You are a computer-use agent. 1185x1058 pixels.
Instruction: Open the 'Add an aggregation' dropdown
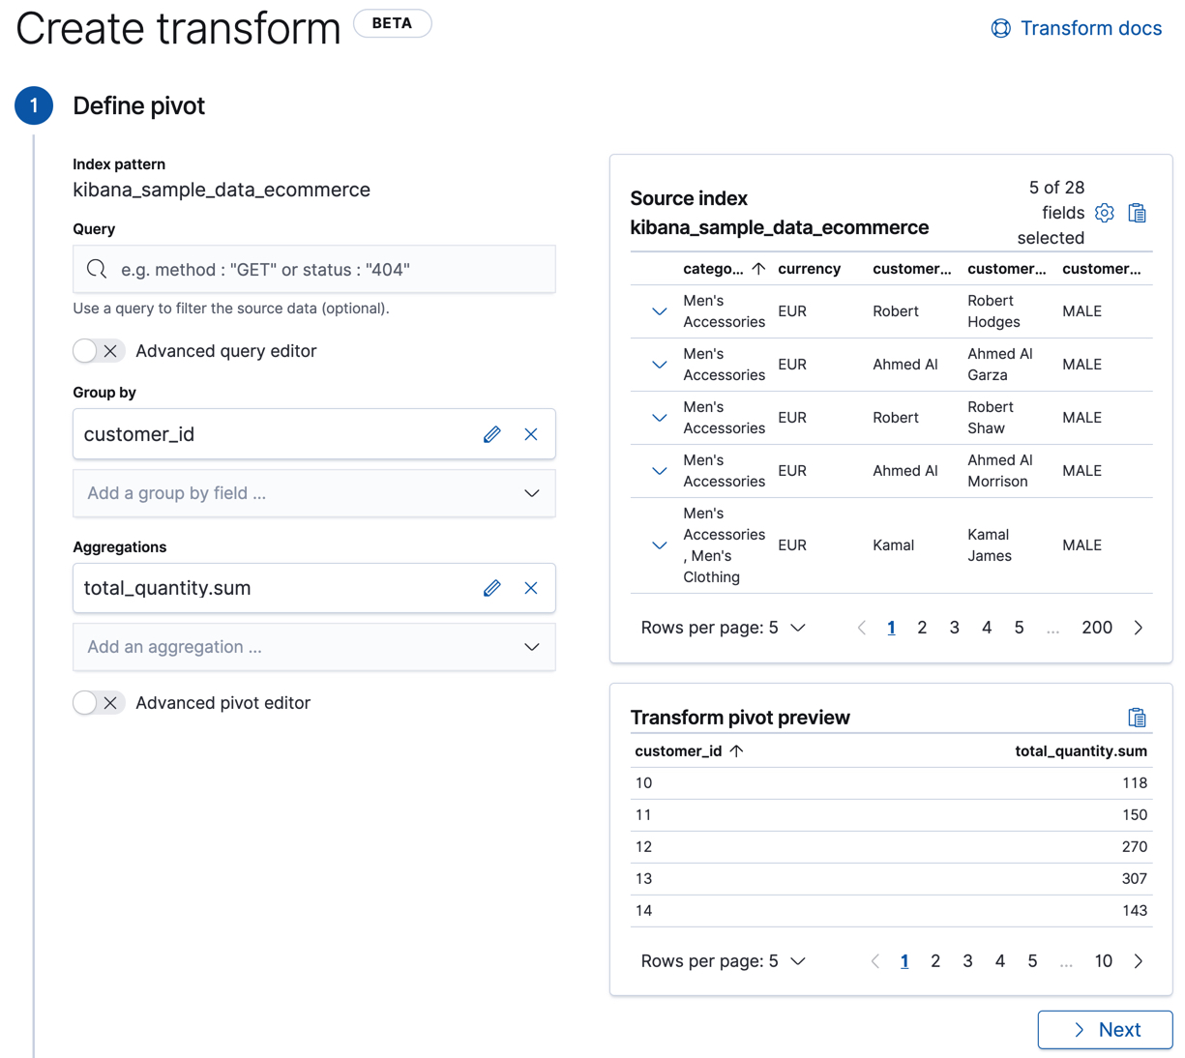coord(313,647)
